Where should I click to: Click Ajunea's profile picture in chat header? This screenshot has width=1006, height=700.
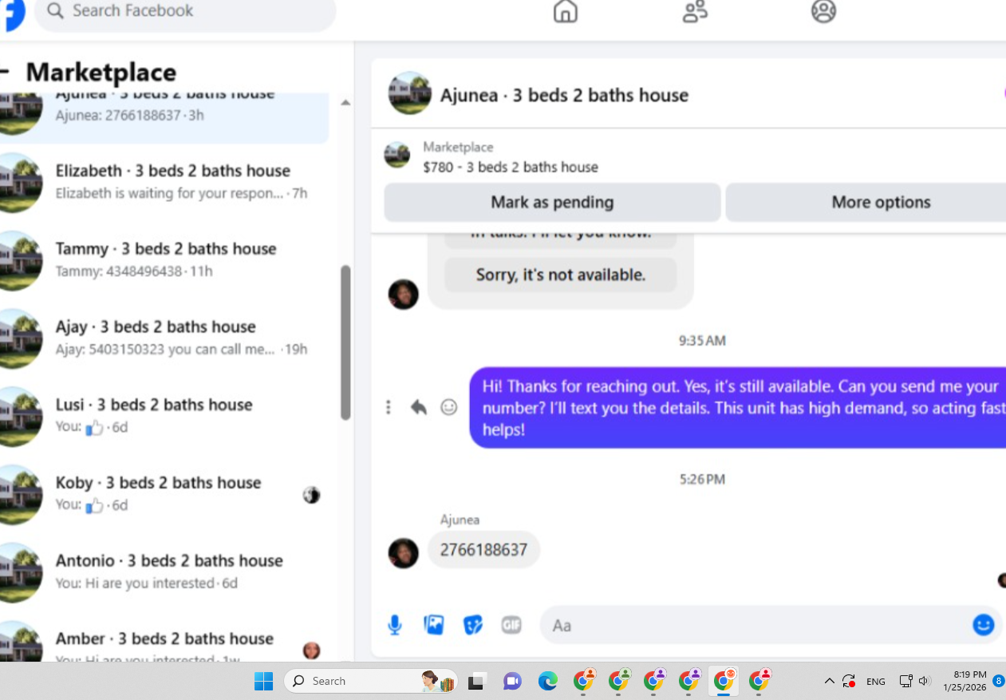tap(409, 93)
